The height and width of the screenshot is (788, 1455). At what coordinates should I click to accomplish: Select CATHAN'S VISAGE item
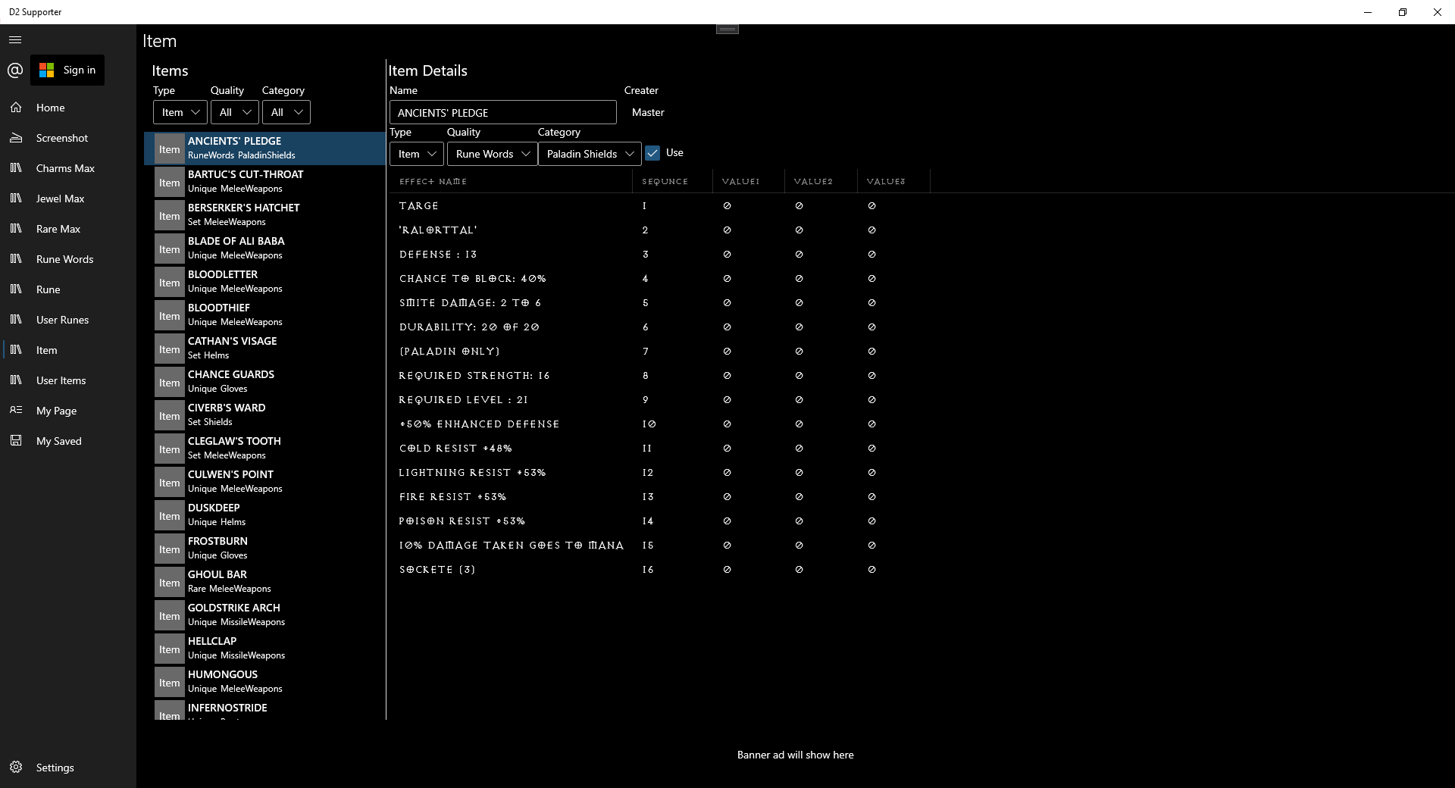pos(265,349)
